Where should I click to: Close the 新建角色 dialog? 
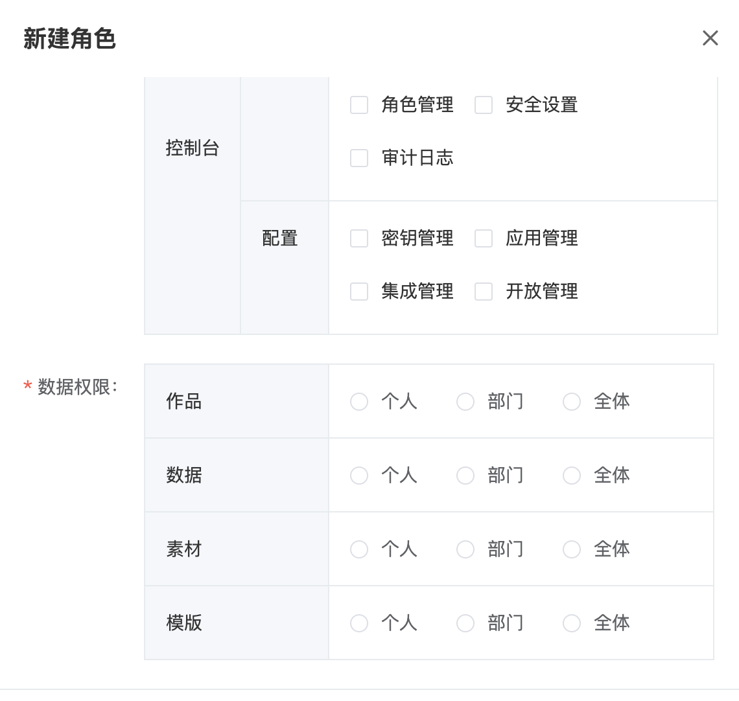[x=710, y=38]
